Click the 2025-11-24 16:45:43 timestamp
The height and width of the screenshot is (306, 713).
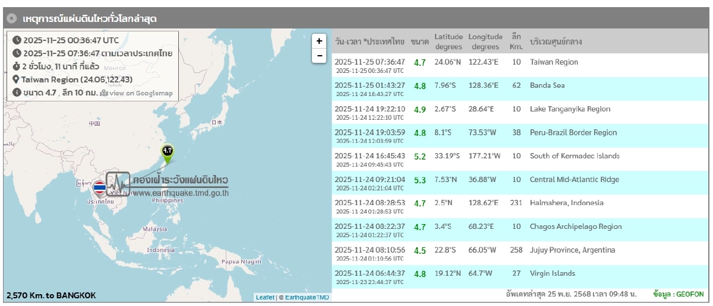point(370,156)
